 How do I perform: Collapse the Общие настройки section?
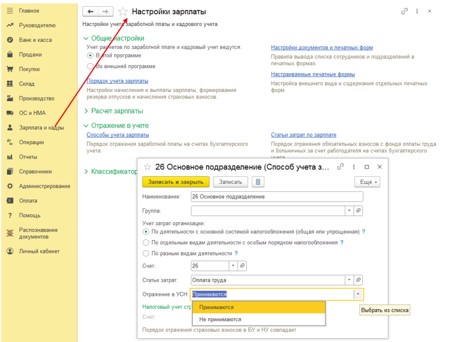(86, 39)
